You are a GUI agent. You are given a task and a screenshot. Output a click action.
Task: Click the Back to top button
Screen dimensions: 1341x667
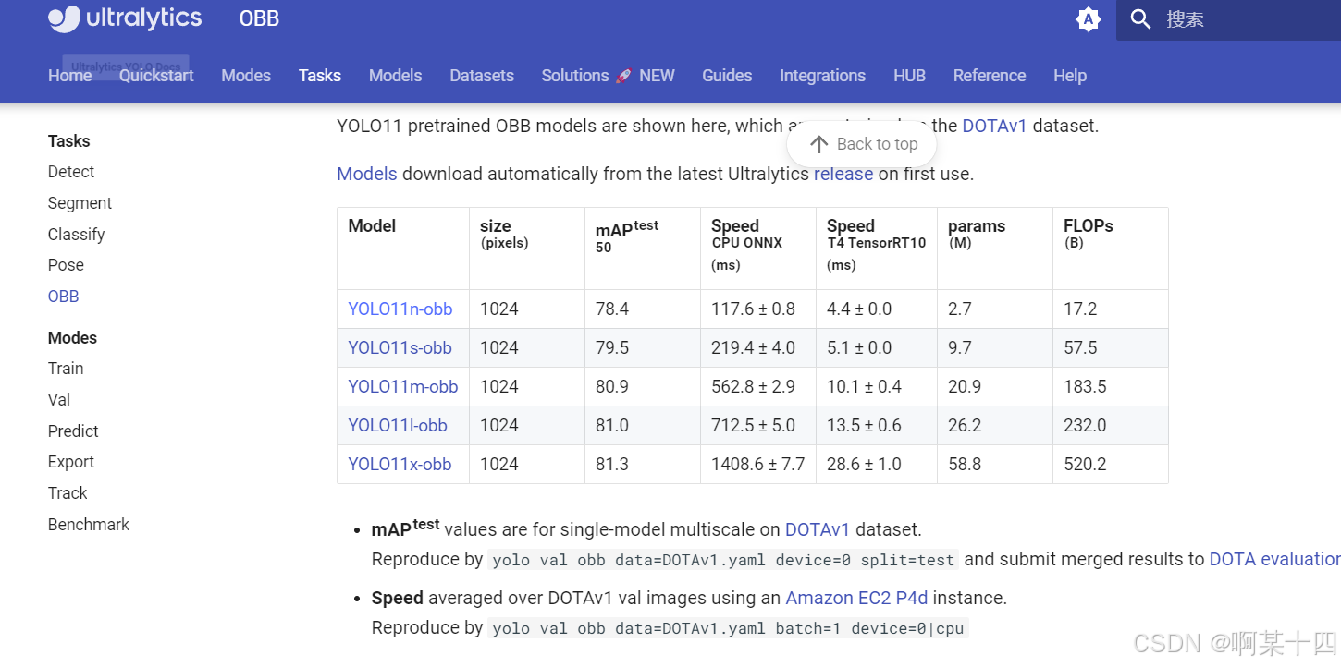[x=862, y=144]
